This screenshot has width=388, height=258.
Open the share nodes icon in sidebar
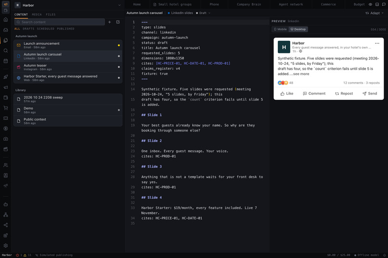coord(6,225)
